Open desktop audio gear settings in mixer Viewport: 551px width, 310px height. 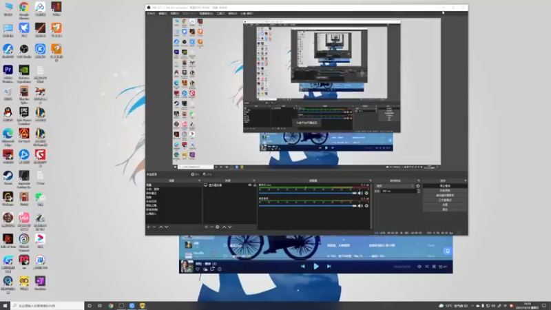pyautogui.click(x=366, y=193)
